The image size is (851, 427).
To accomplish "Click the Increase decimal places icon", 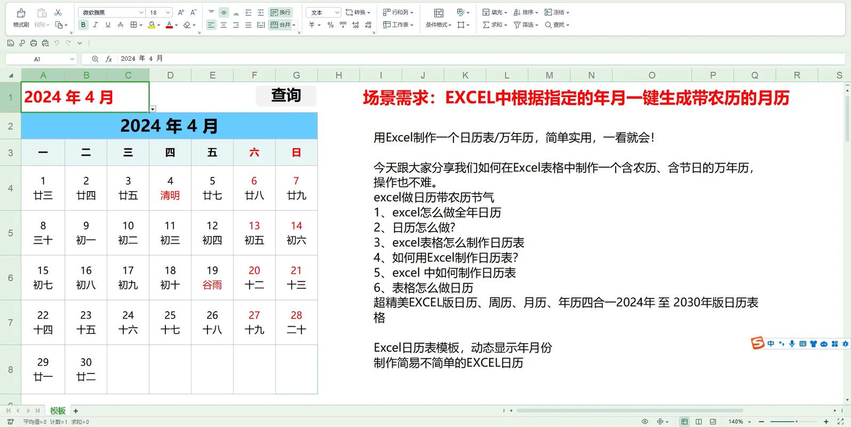I will (356, 25).
